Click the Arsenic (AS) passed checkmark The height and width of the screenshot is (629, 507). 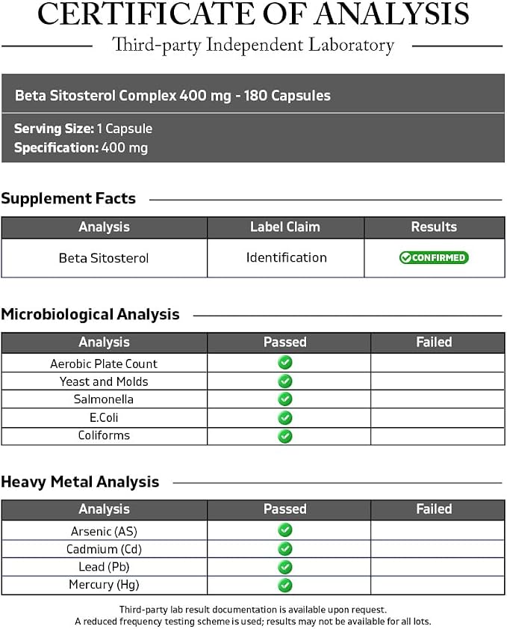click(285, 530)
